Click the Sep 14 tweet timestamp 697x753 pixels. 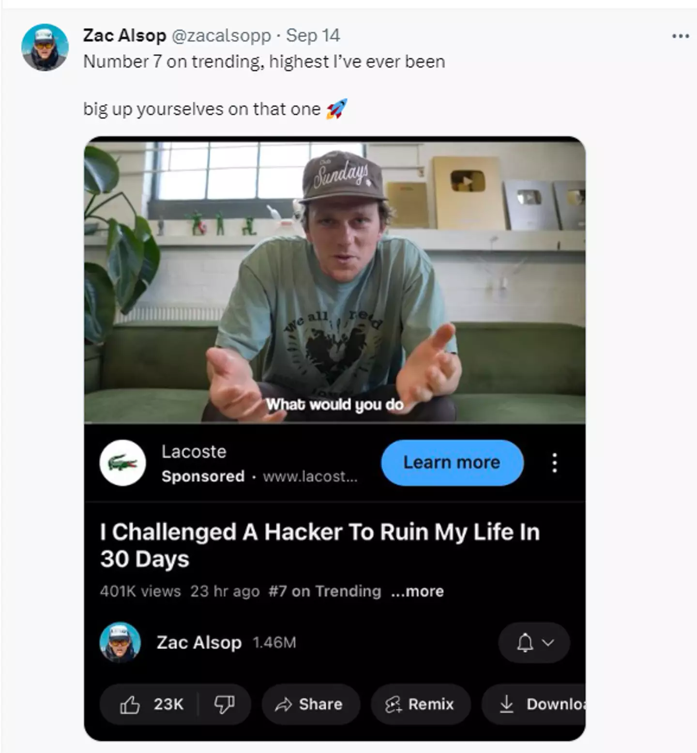[313, 35]
